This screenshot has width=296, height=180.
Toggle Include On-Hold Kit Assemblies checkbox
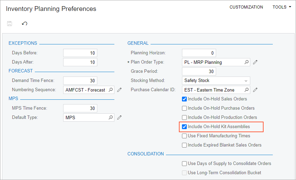coord(184,127)
